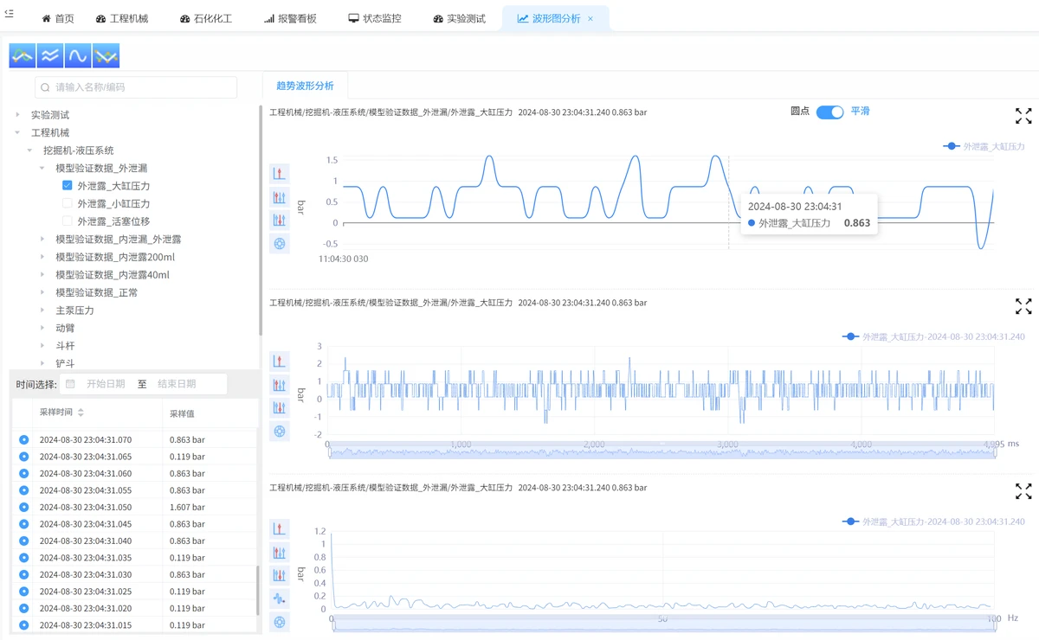1039x640 pixels.
Task: Expand the 实验测试 tree node
Action: coord(17,115)
